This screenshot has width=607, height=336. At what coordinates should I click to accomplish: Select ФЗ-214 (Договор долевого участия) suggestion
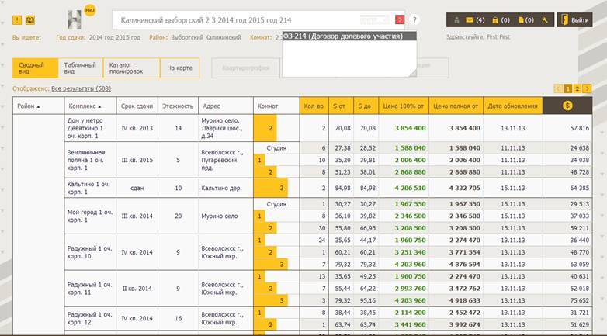[x=349, y=36]
